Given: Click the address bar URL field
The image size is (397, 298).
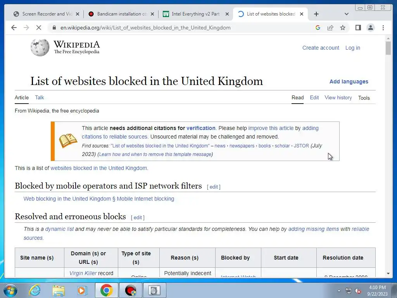Looking at the screenshot, I should click(x=145, y=28).
